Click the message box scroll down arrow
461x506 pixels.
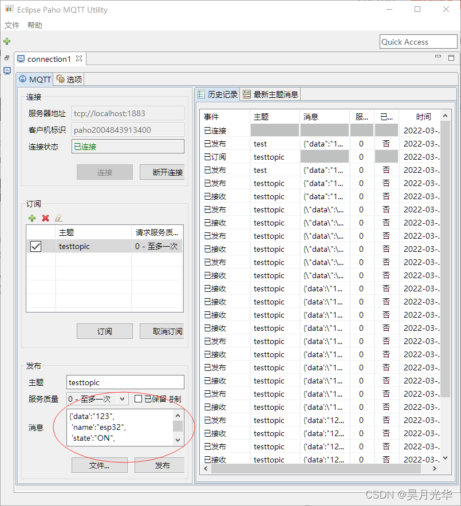click(x=178, y=440)
